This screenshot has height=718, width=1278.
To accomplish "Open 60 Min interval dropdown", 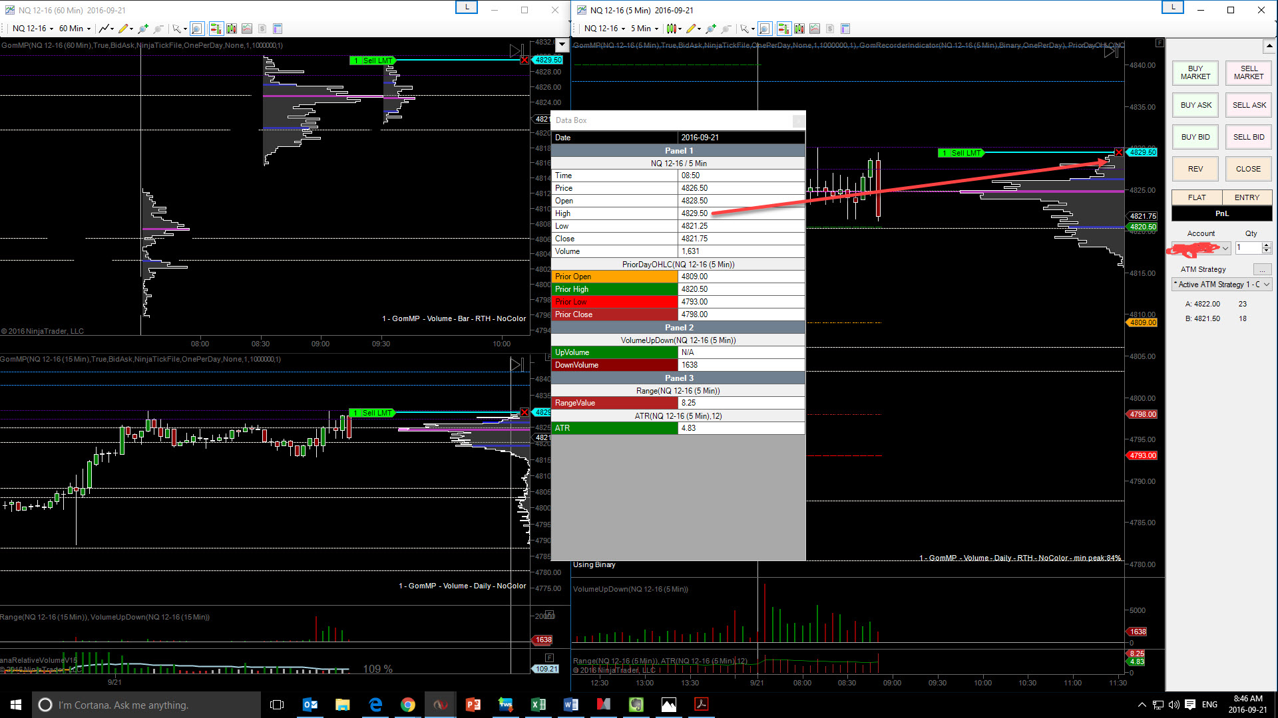I will [x=75, y=29].
